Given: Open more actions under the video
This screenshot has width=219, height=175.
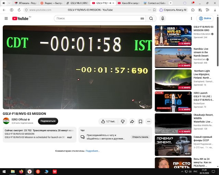Looking at the screenshot, I should (x=149, y=121).
